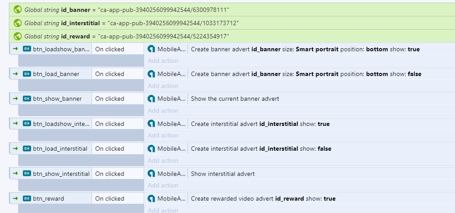
Task: Click Add action under btn_show_interstitial event
Action: pyautogui.click(x=163, y=185)
